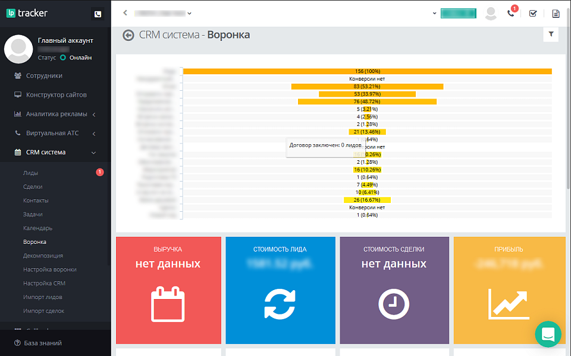Image resolution: width=571 pixels, height=356 pixels.
Task: Click the user avatar in top bar
Action: point(491,13)
